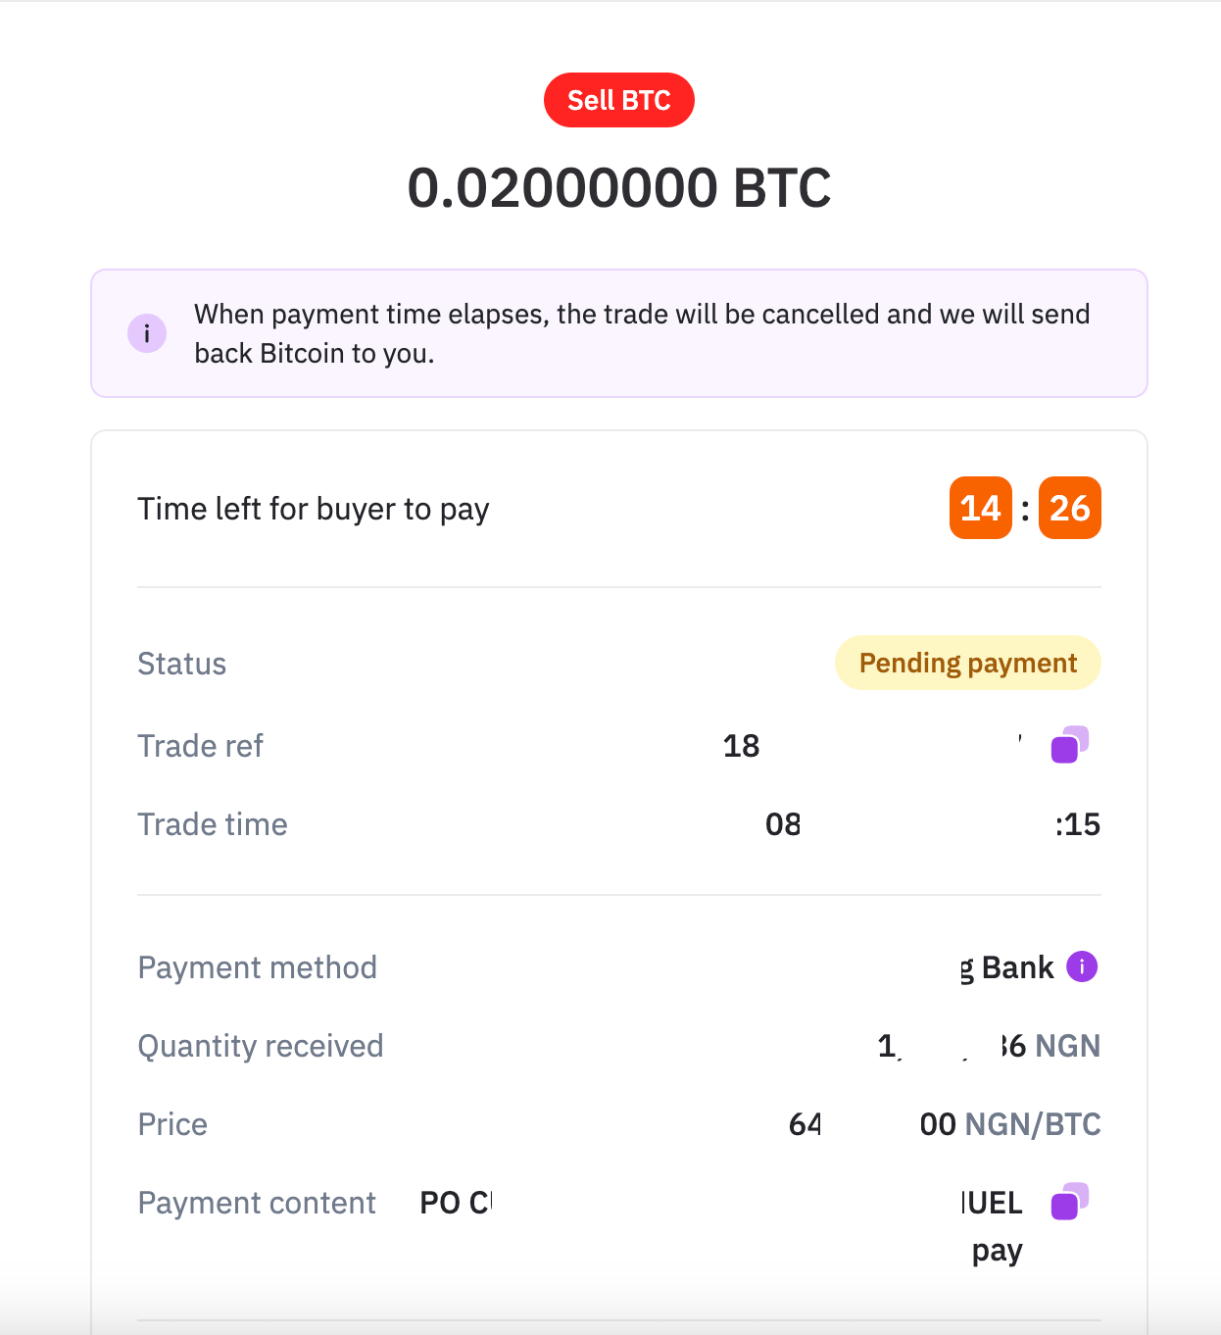Click the Pending payment status badge
The height and width of the screenshot is (1335, 1221).
[x=968, y=663]
